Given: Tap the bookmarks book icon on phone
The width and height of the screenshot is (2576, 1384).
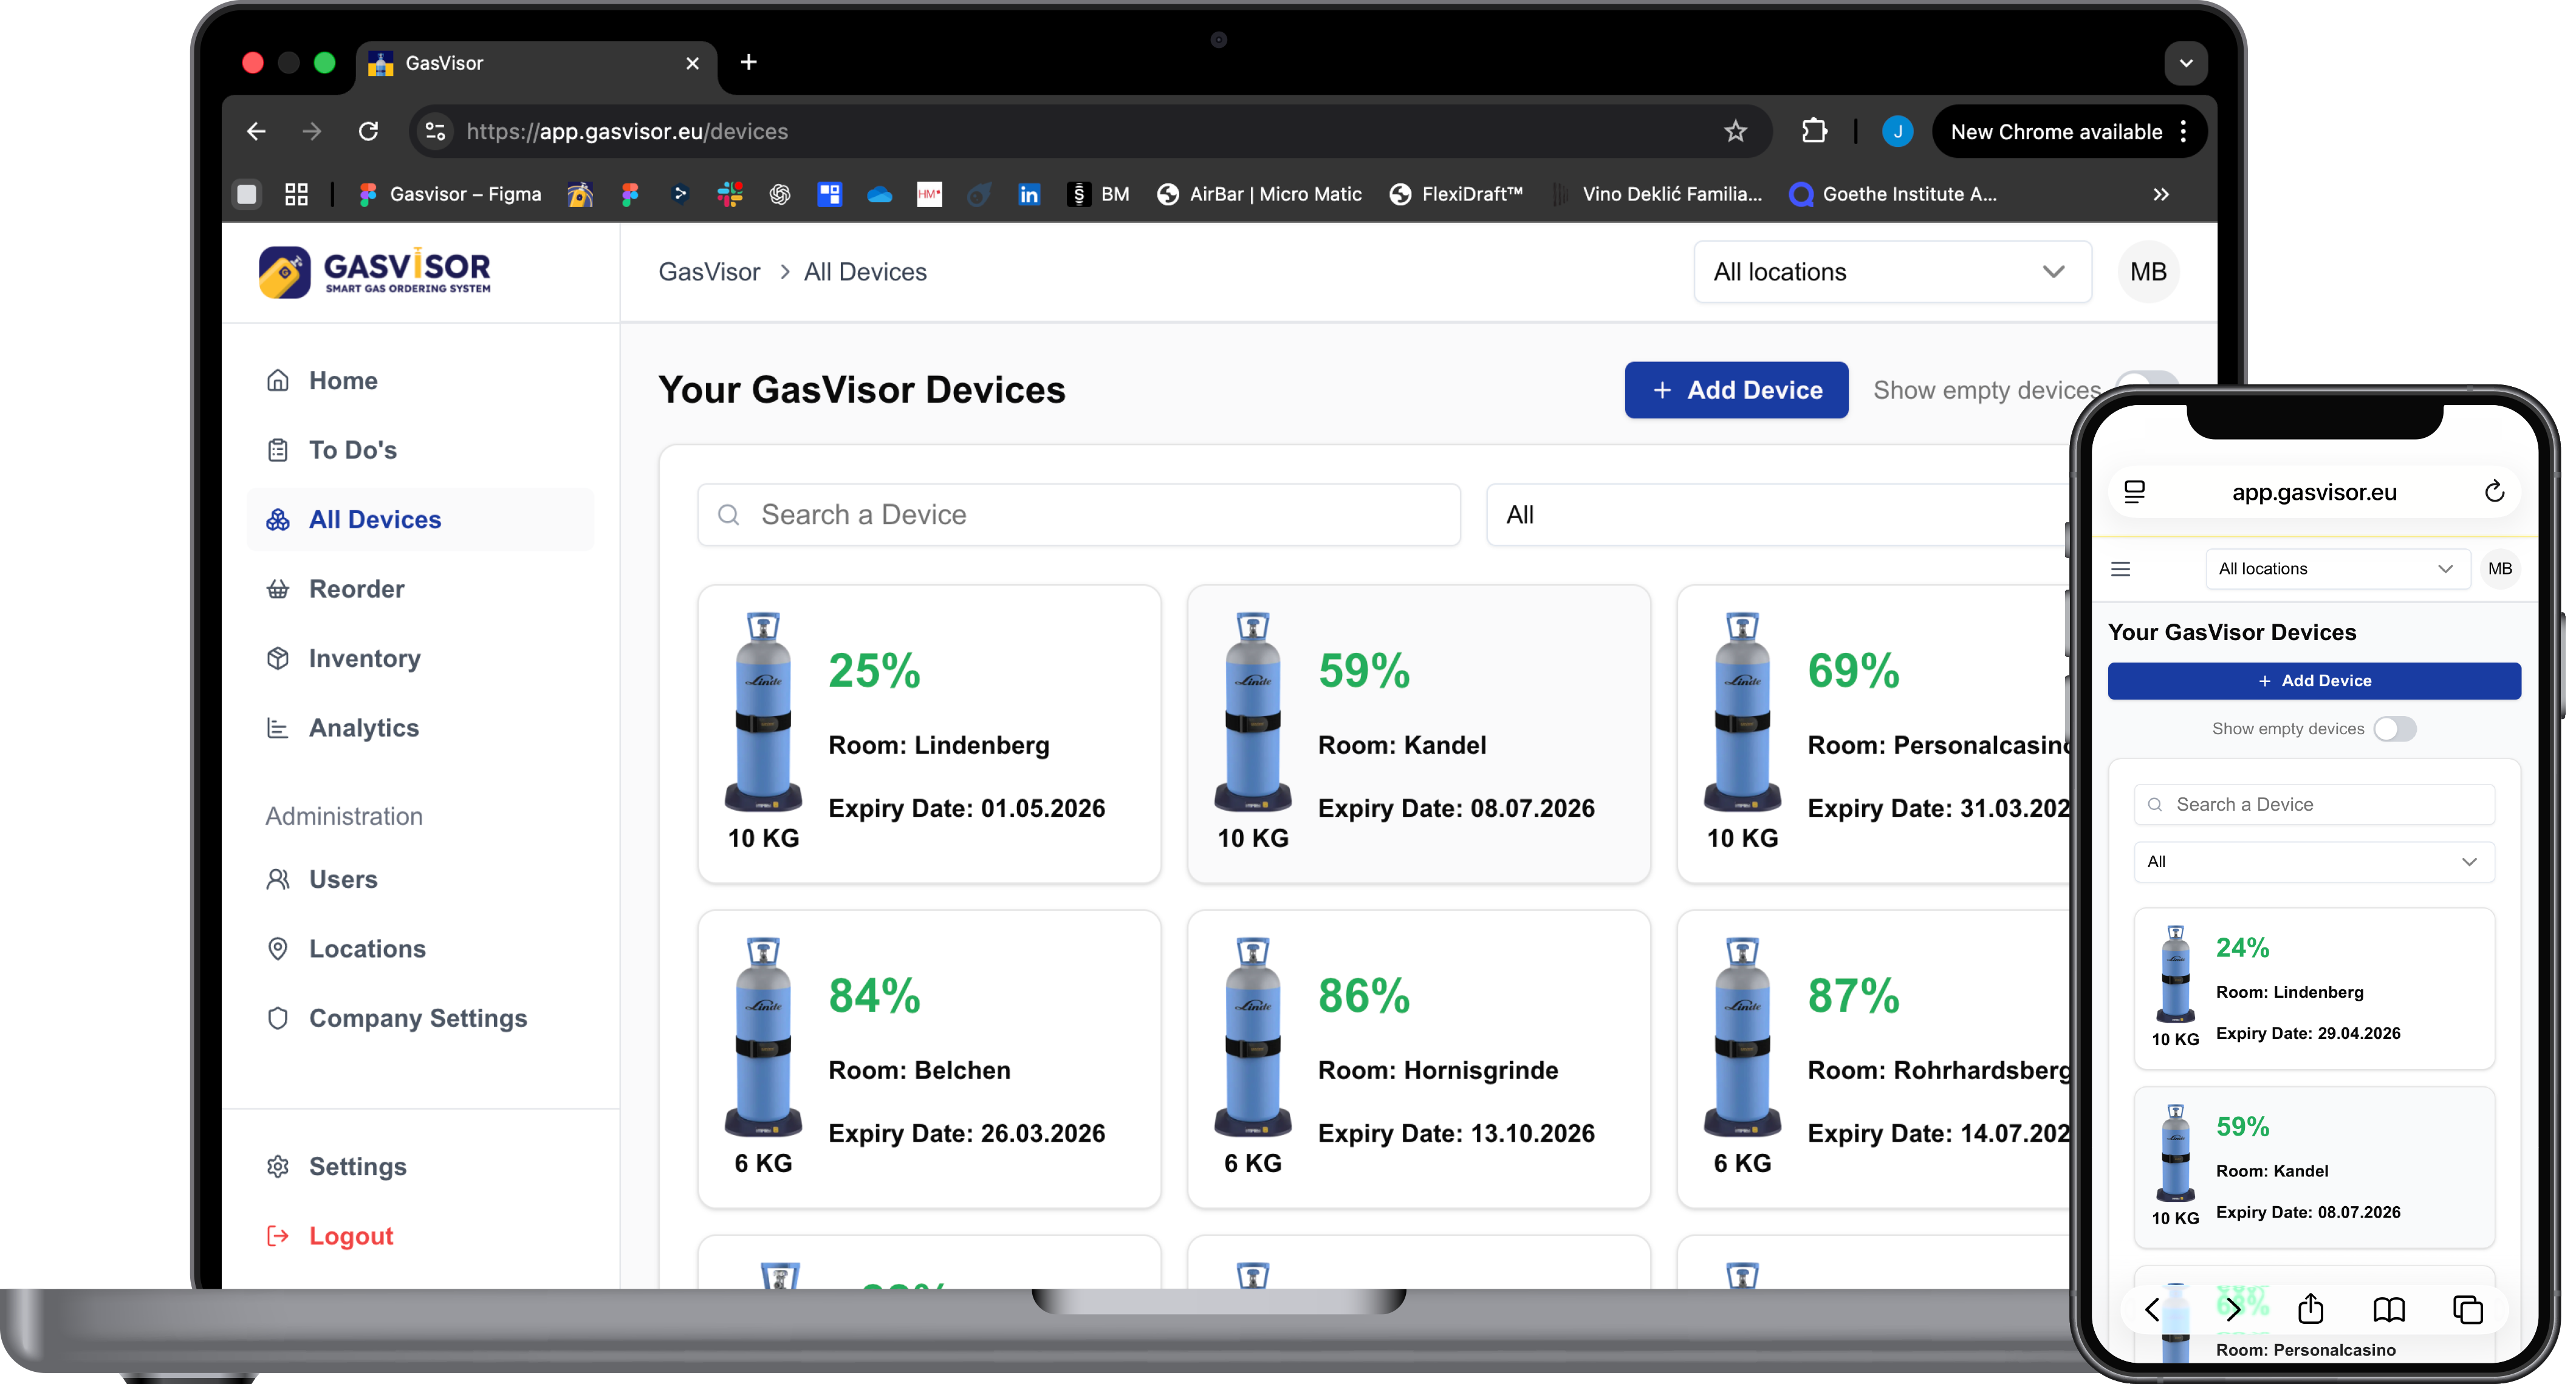Looking at the screenshot, I should click(2389, 1309).
